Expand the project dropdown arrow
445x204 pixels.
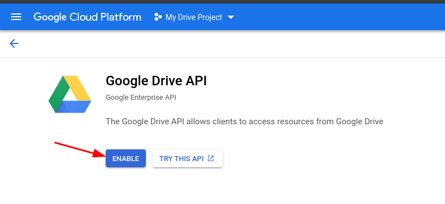click(231, 17)
